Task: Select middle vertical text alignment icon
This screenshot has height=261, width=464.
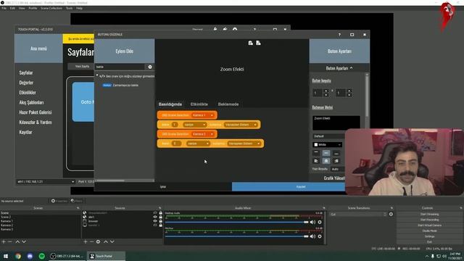Action: pyautogui.click(x=326, y=153)
